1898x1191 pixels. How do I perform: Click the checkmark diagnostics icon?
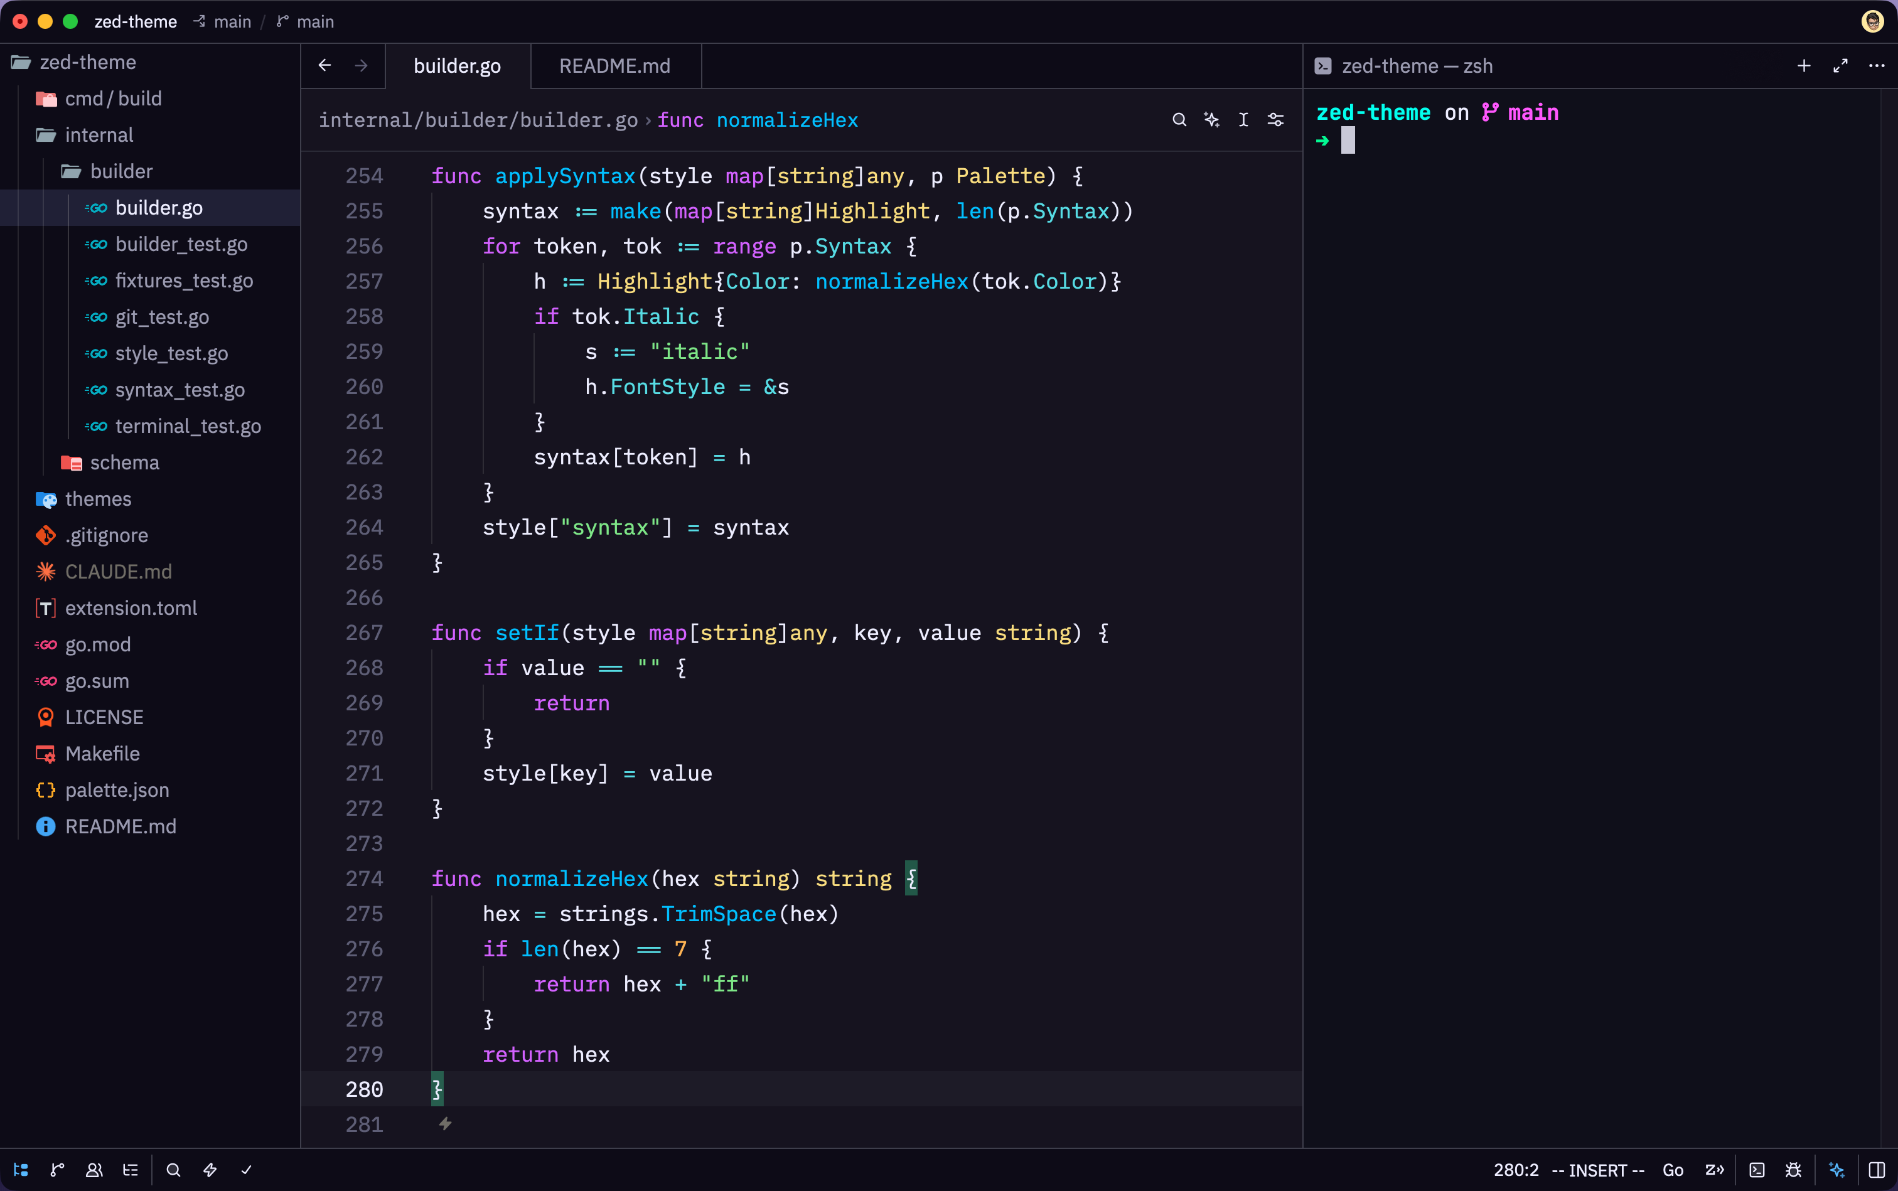247,1170
